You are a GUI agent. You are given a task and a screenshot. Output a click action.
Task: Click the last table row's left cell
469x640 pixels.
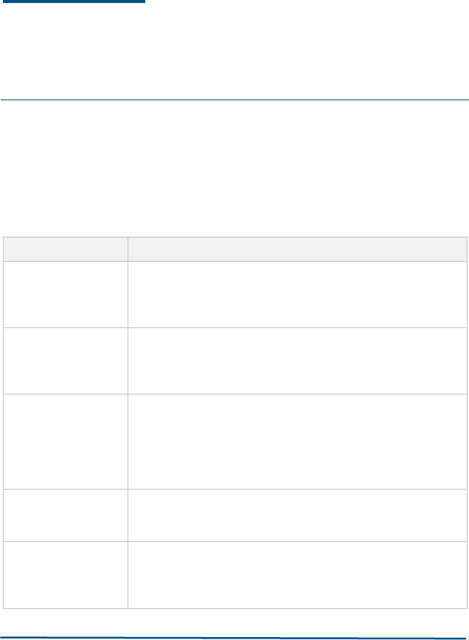pyautogui.click(x=66, y=575)
